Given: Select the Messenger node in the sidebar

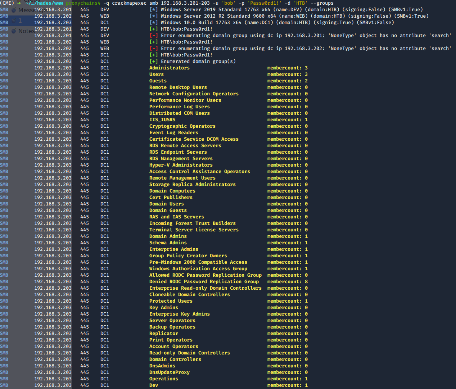Looking at the screenshot, I should [26, 10].
